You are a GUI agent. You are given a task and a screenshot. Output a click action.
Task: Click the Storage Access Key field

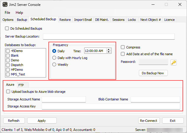pos(111,106)
